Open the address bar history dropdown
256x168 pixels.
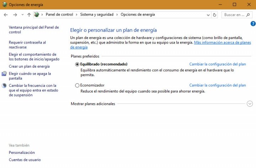tap(208, 15)
